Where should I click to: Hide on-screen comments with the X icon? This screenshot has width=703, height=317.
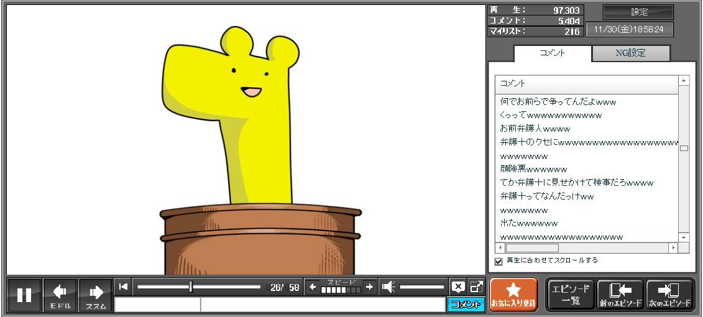pyautogui.click(x=458, y=287)
